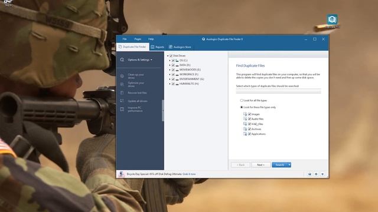Uncheck the Video files checkbox
Screen dimensions: 378x212
click(x=249, y=124)
